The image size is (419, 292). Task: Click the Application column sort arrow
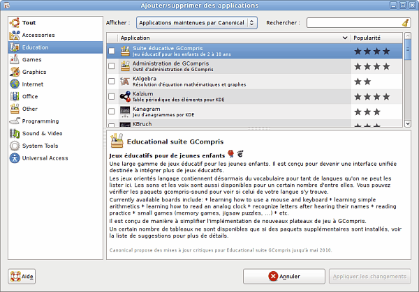point(345,38)
